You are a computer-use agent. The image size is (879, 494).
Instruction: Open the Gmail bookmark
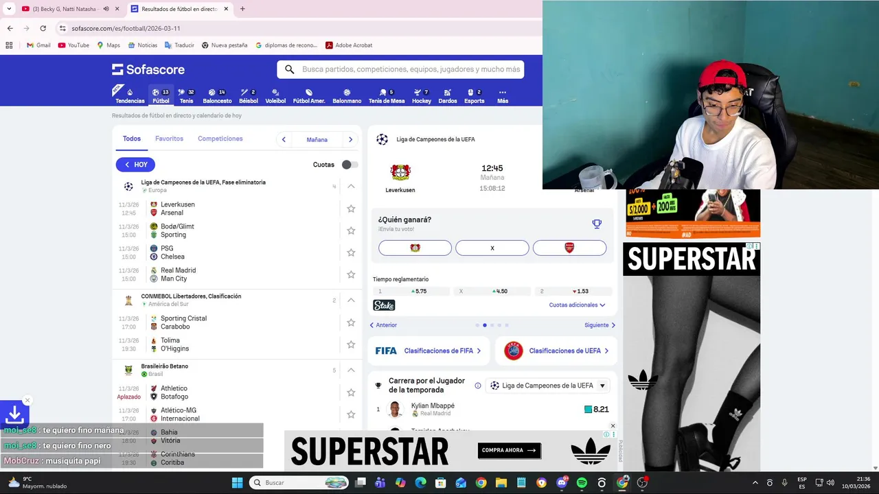pos(38,45)
